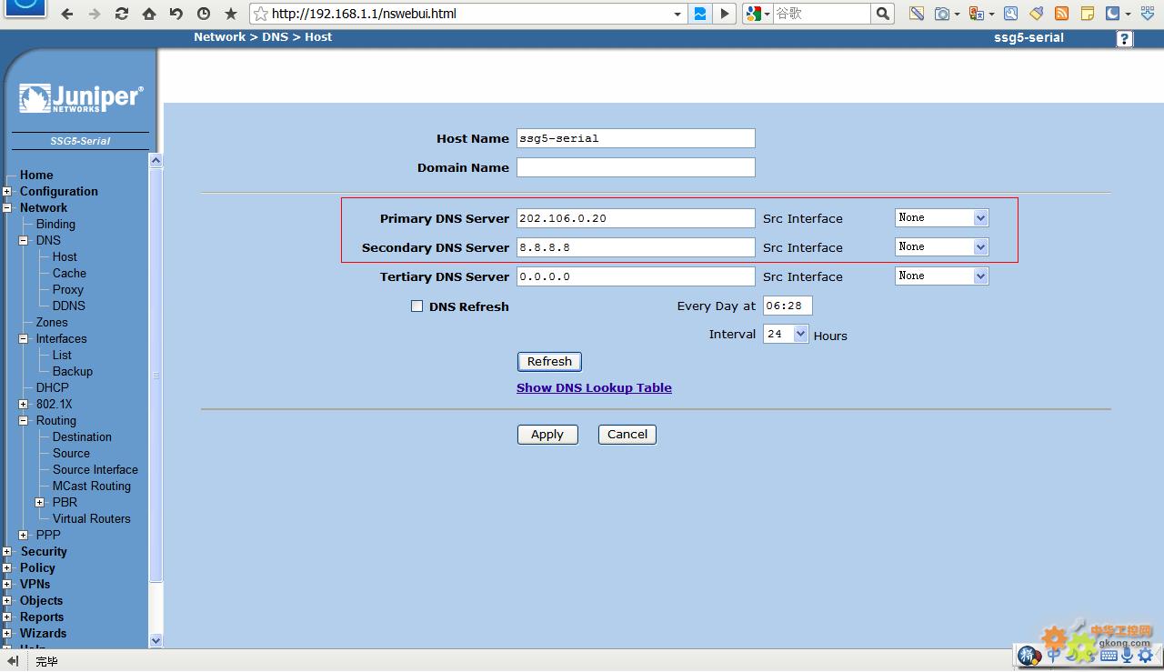Screen dimensions: 1164x672
Task: Open address bar URL dropdown arrow
Action: [x=677, y=14]
